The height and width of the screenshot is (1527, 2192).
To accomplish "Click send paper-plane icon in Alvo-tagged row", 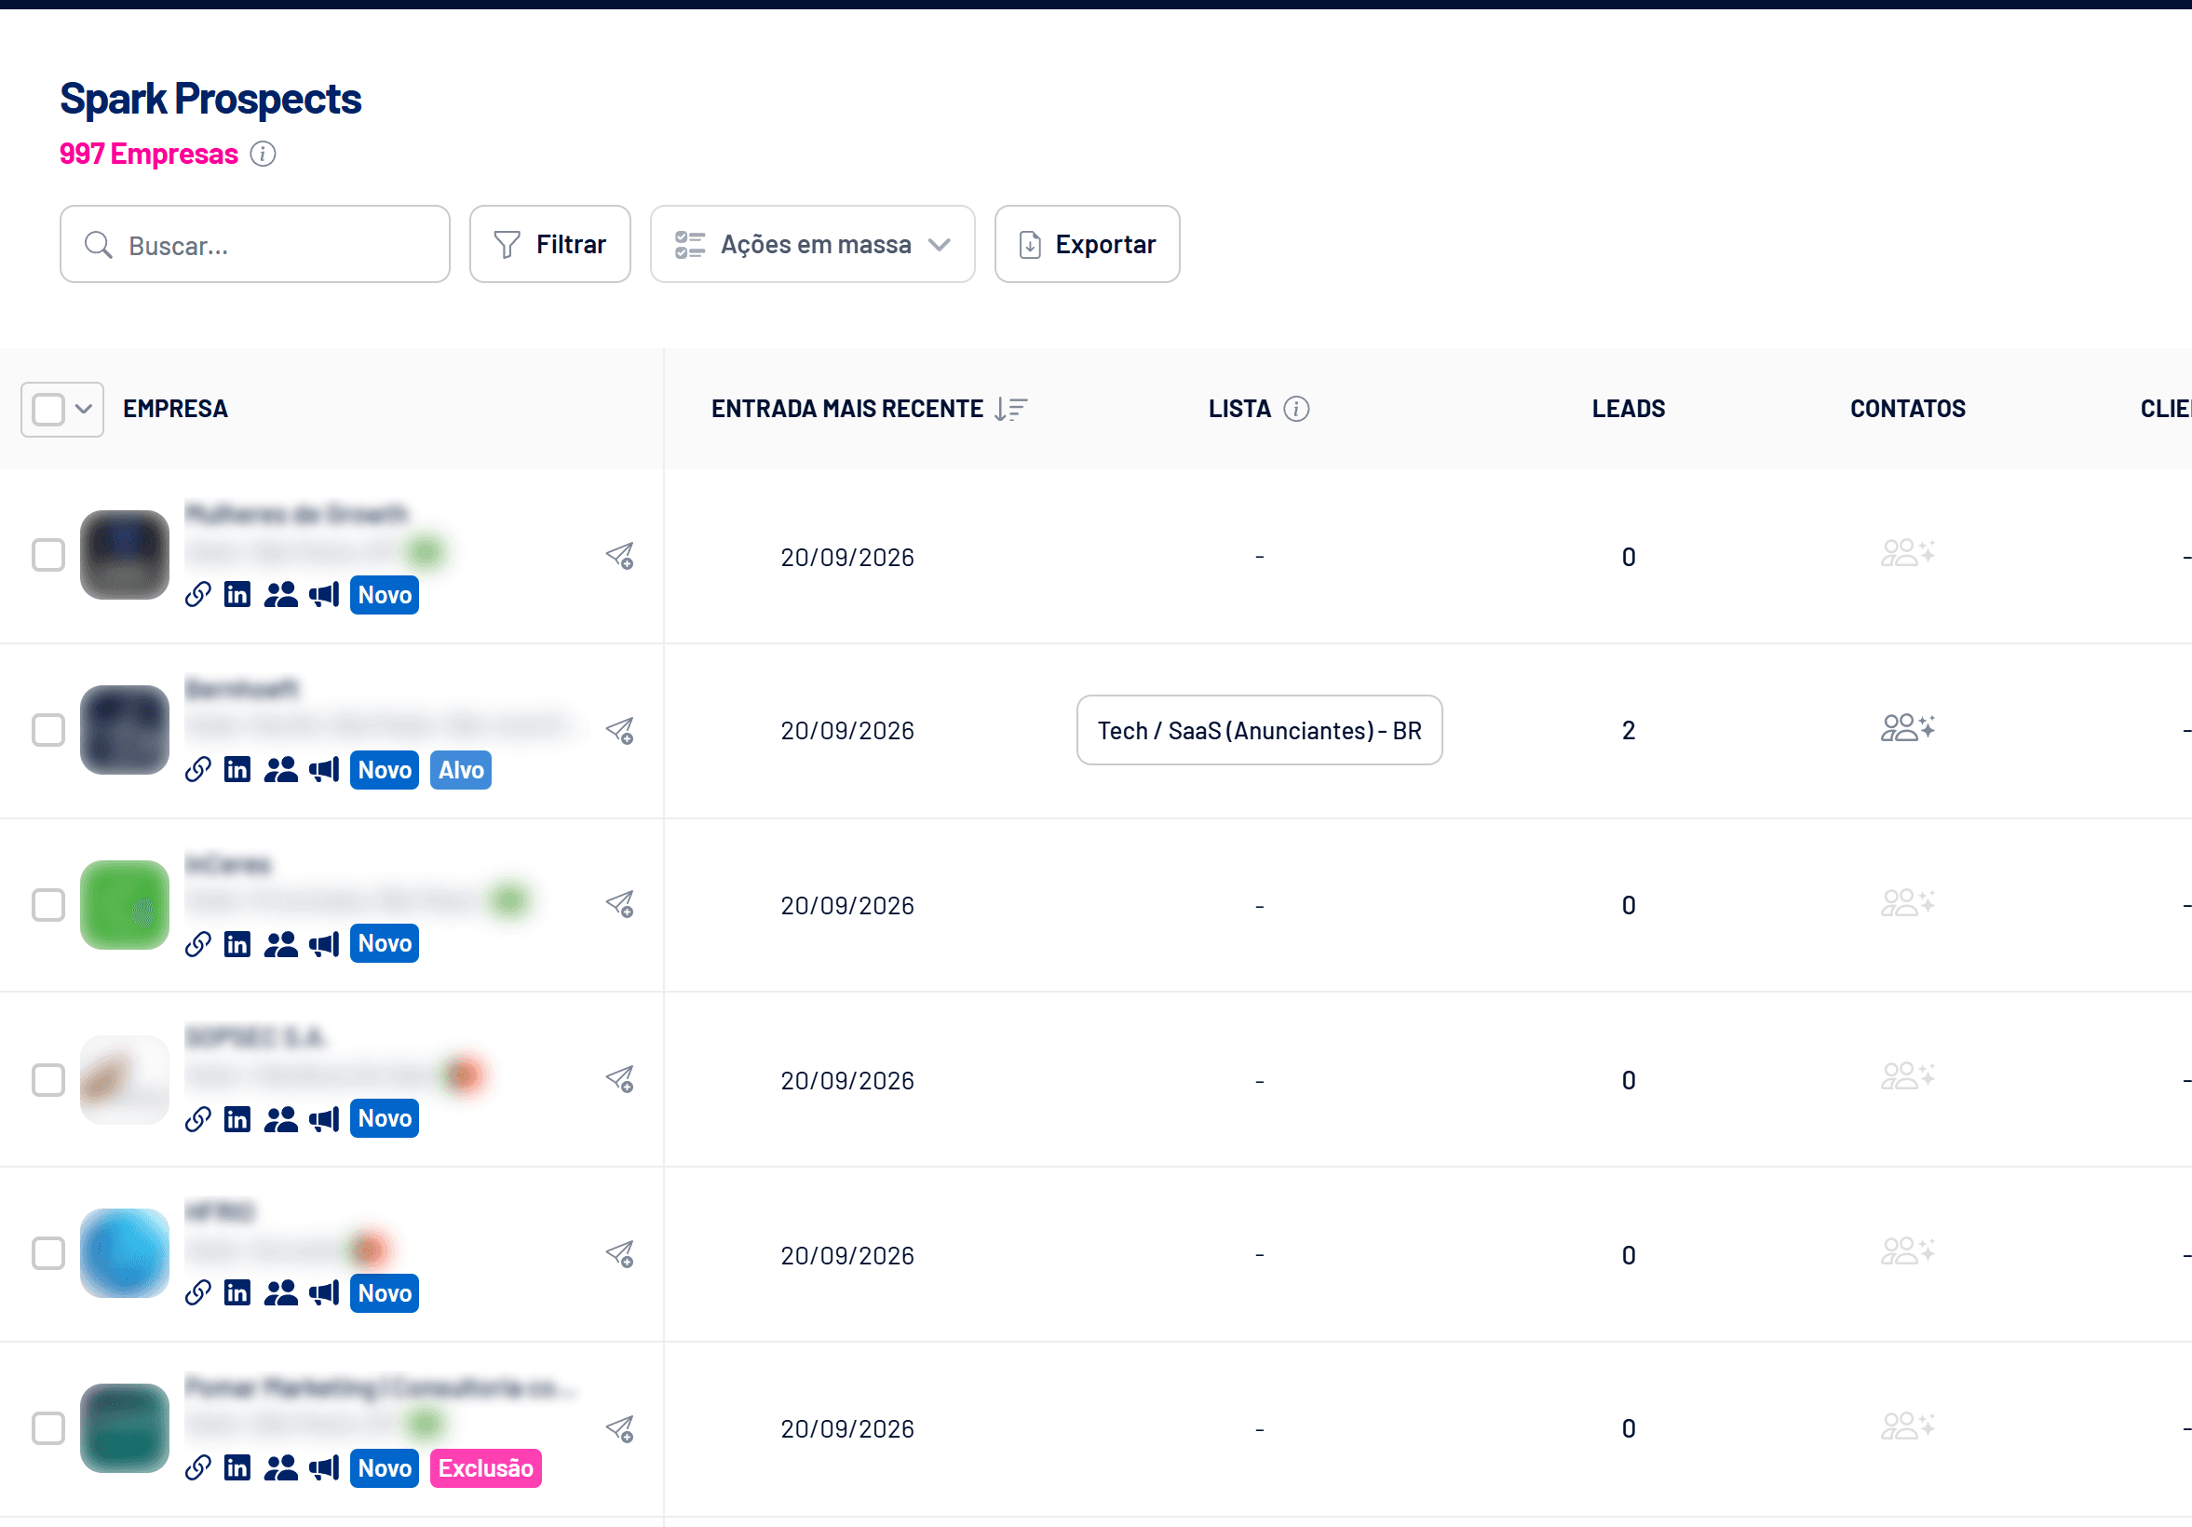I will [x=619, y=731].
